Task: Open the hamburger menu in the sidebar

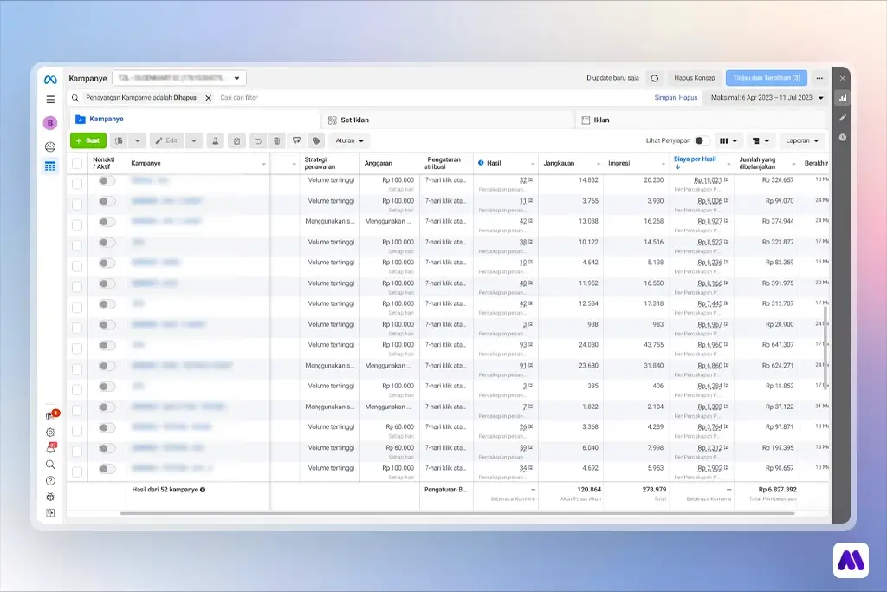Action: 50,100
